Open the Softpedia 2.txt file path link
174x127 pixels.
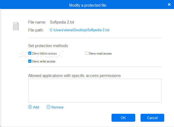point(79,30)
